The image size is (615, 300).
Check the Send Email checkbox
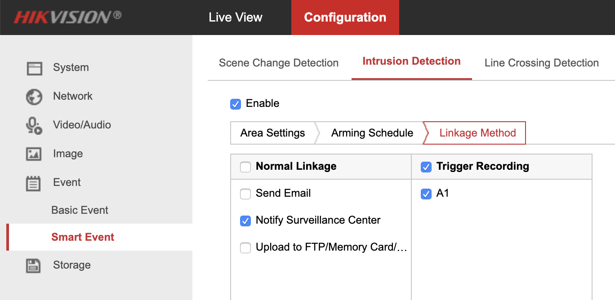[x=245, y=194]
